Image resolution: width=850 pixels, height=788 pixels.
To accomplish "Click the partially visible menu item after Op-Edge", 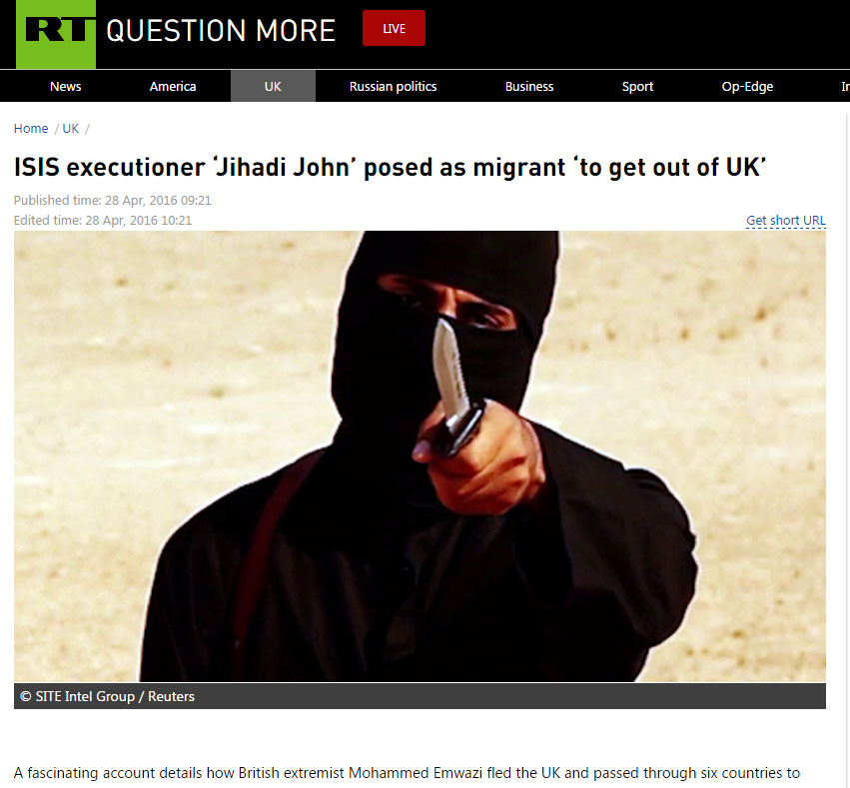I will coord(845,87).
